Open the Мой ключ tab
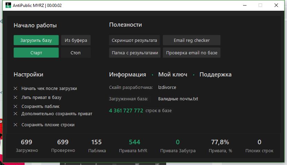This screenshot has width=287, height=165. click(172, 75)
